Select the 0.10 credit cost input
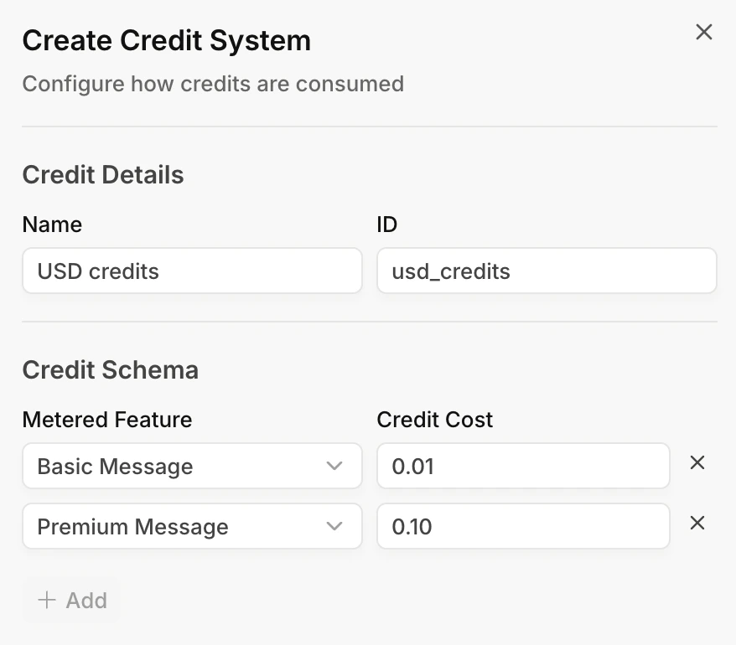Image resolution: width=736 pixels, height=645 pixels. tap(523, 526)
